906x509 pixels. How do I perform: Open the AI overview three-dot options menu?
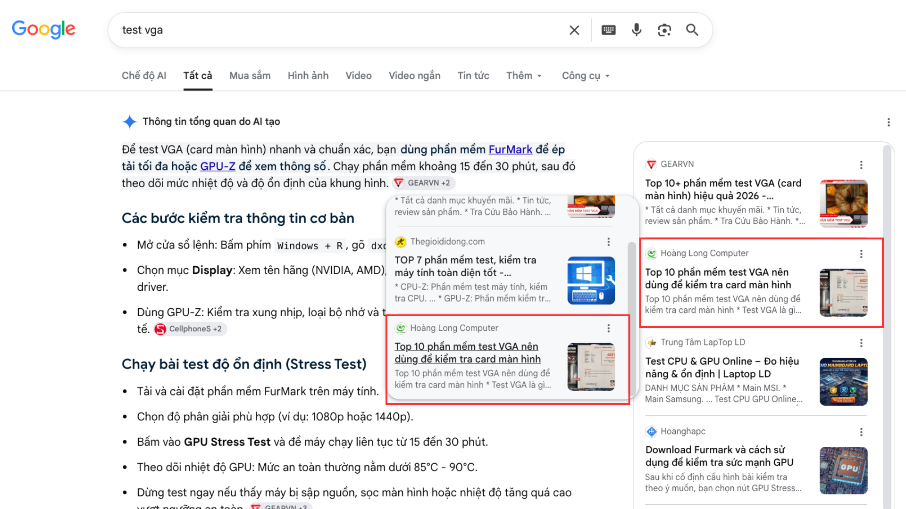click(889, 123)
